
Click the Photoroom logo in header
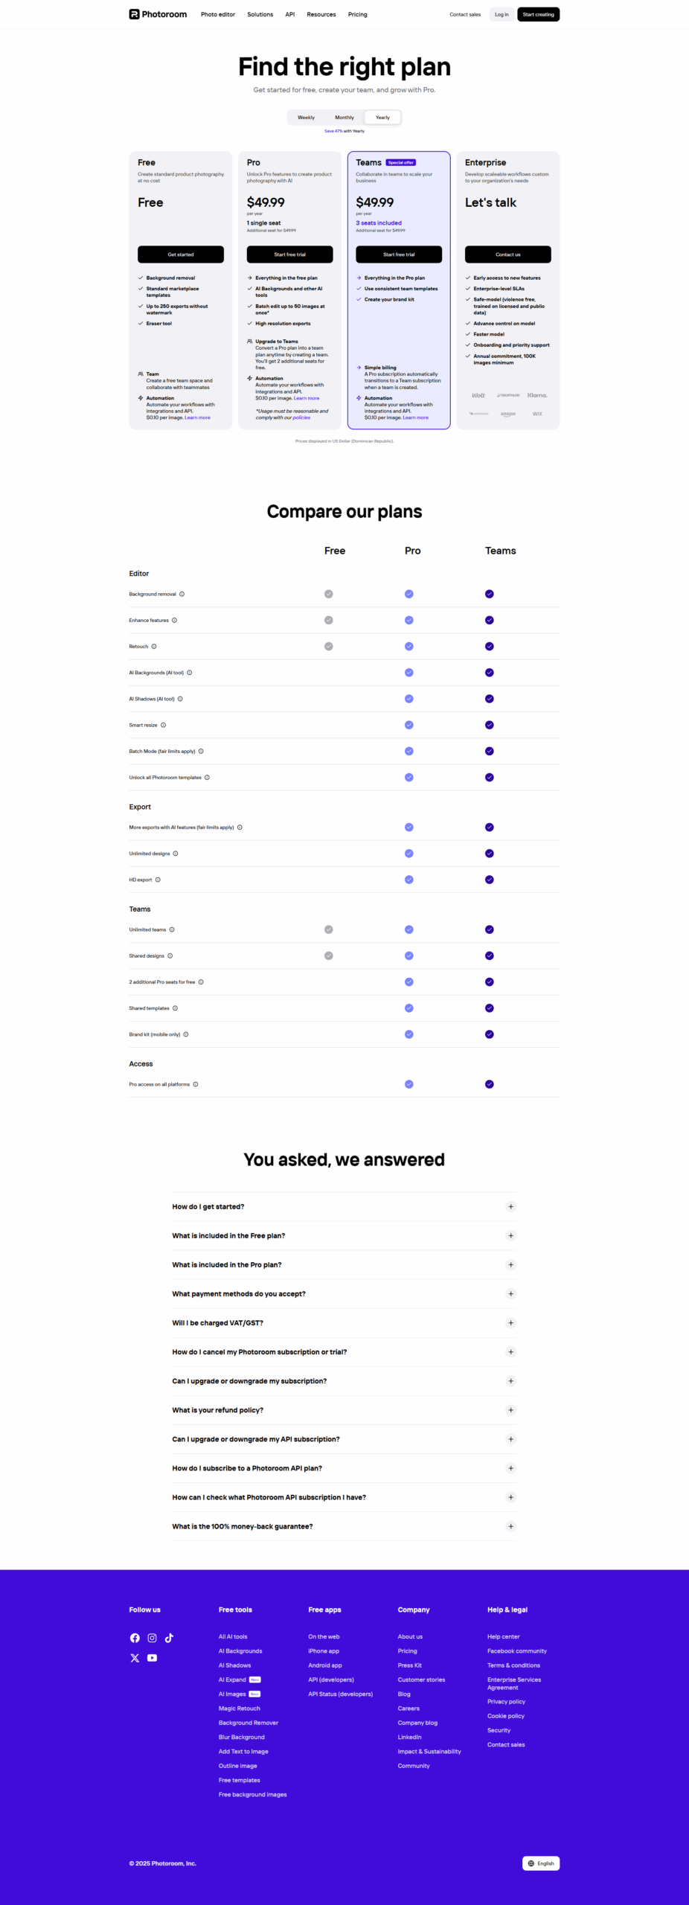[x=158, y=14]
